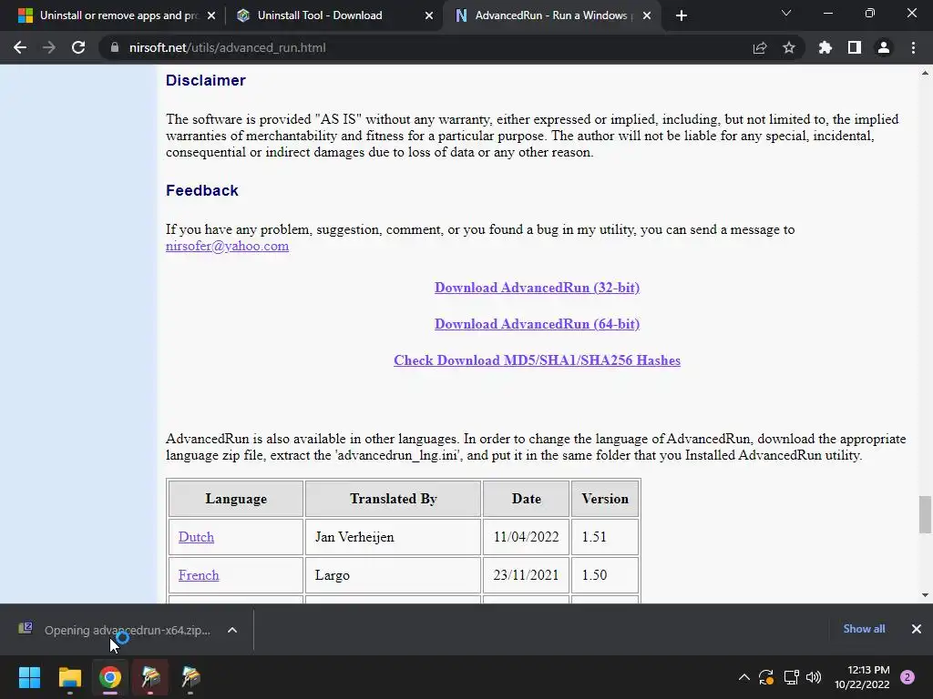
Task: Reload the nirsoft page
Action: point(78,47)
